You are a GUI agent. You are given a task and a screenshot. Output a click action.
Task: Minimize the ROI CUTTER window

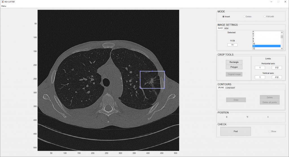coord(271,2)
